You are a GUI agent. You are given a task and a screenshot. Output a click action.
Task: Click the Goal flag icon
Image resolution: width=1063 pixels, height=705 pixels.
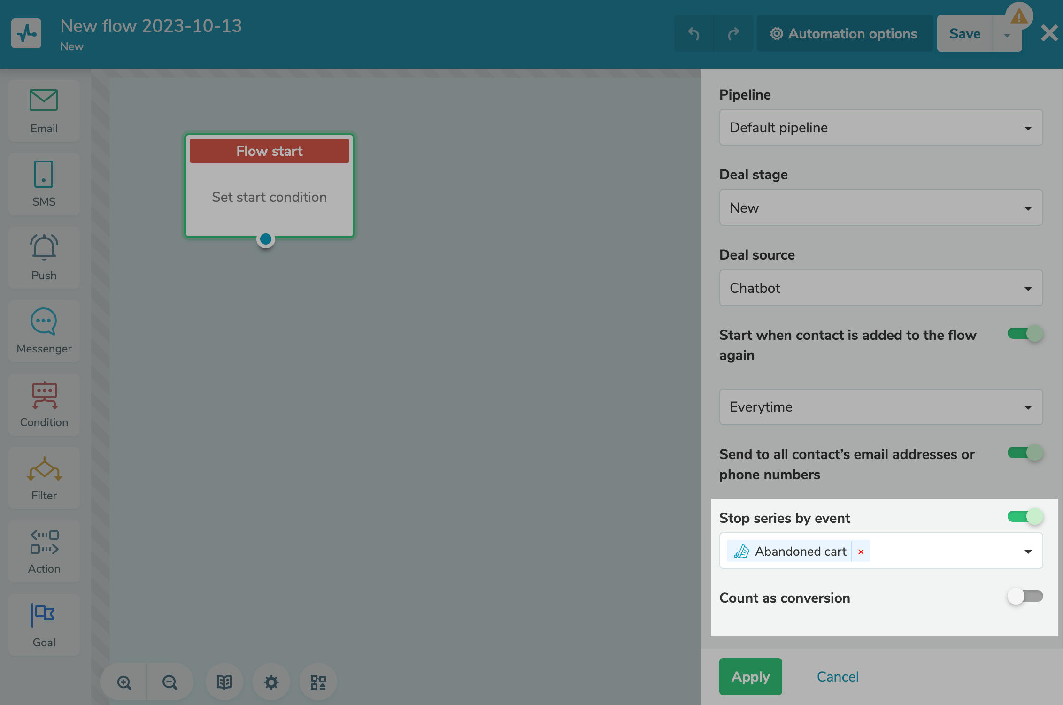pyautogui.click(x=44, y=615)
